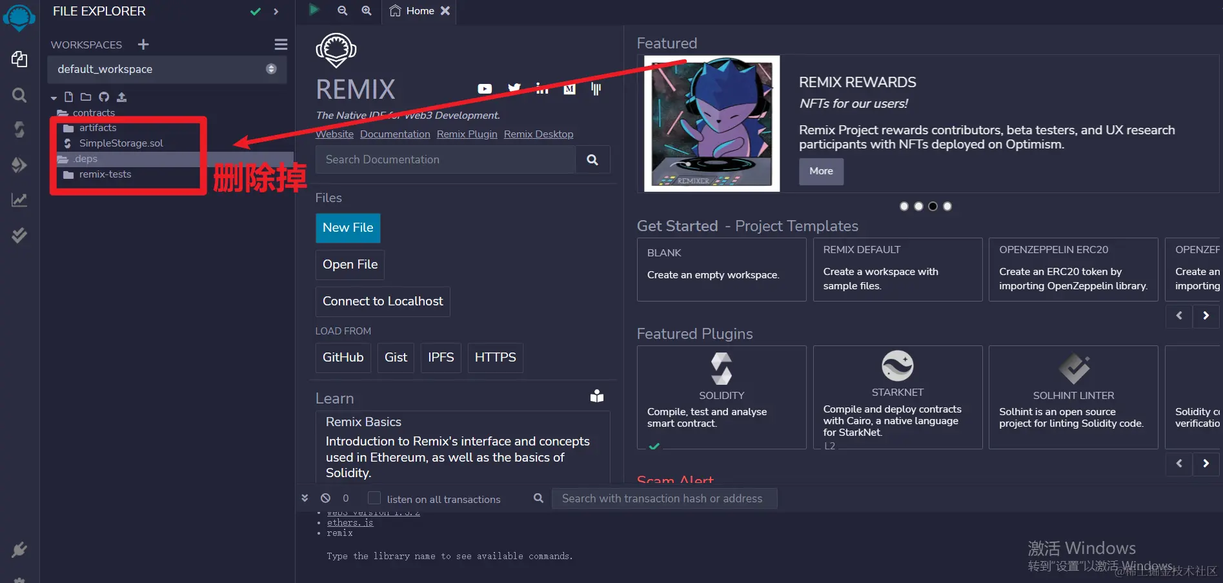Publish files to GitHub gist icon
This screenshot has height=583, width=1223.
point(104,97)
